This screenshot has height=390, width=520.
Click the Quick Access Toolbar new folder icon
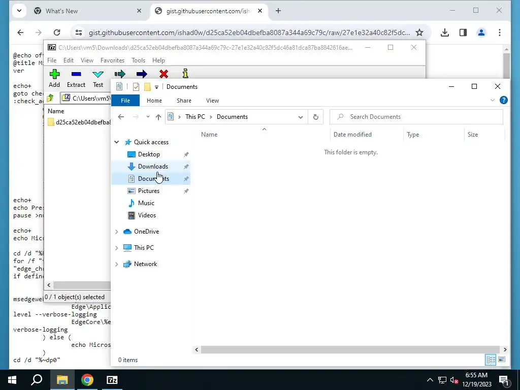[147, 87]
